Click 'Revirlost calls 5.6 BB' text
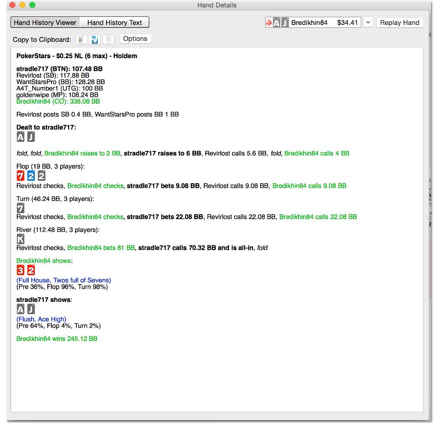 tap(236, 153)
